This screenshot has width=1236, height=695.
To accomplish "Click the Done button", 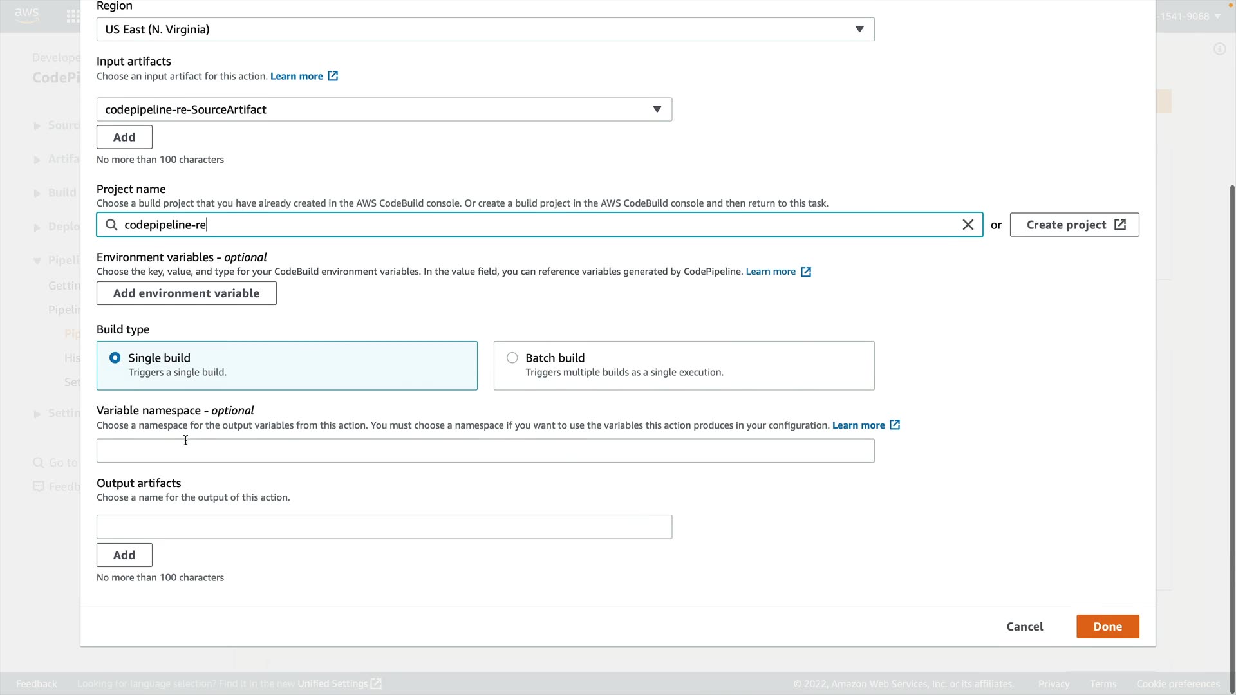I will tap(1107, 626).
